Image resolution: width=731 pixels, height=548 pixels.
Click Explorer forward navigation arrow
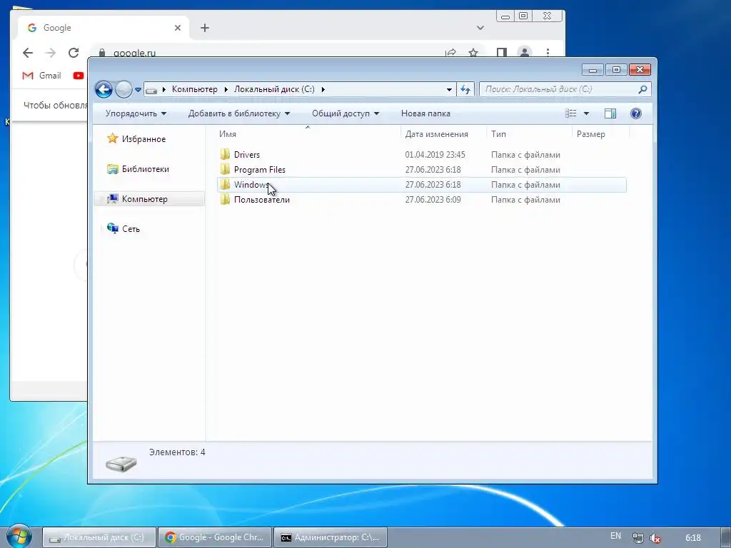(123, 89)
